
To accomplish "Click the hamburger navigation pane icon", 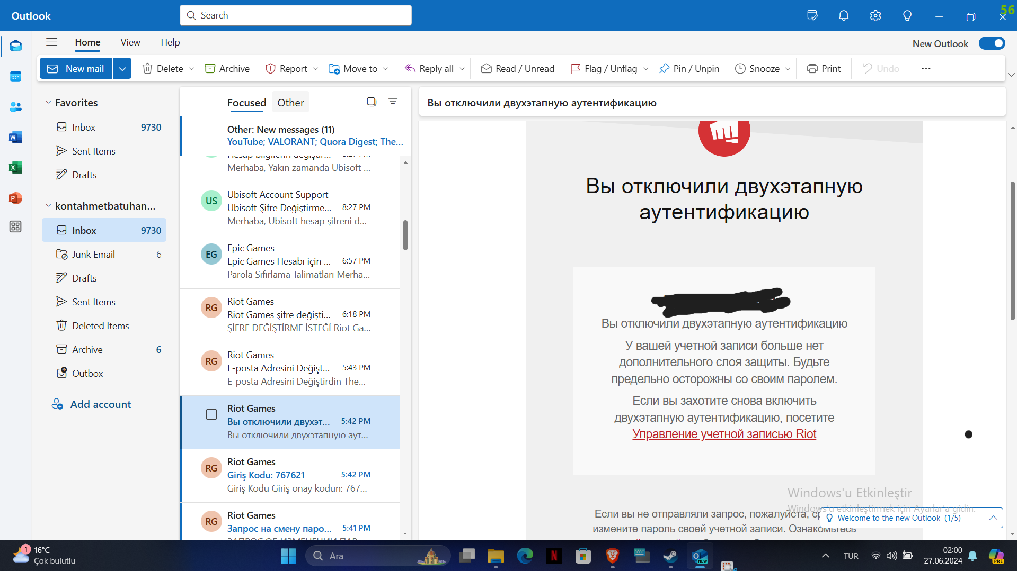I will (x=51, y=42).
